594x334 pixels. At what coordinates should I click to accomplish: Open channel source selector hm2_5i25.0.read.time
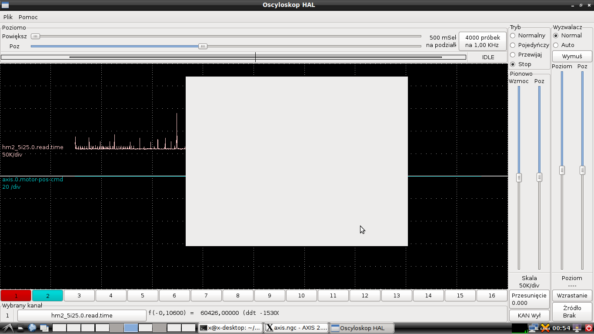click(x=82, y=315)
